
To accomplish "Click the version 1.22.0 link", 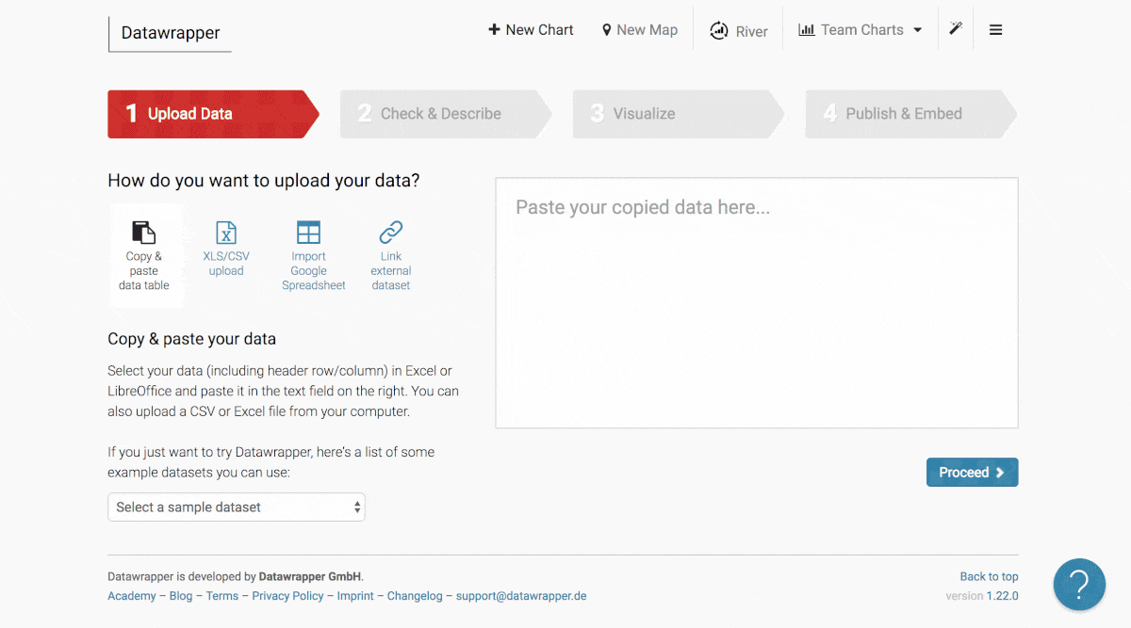I will coord(1002,596).
